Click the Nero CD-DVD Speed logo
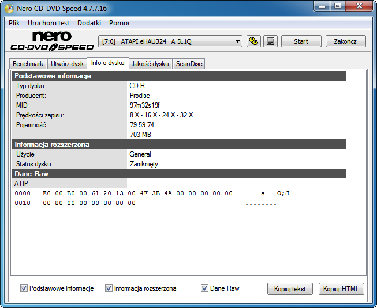The height and width of the screenshot is (308, 377). pyautogui.click(x=52, y=41)
